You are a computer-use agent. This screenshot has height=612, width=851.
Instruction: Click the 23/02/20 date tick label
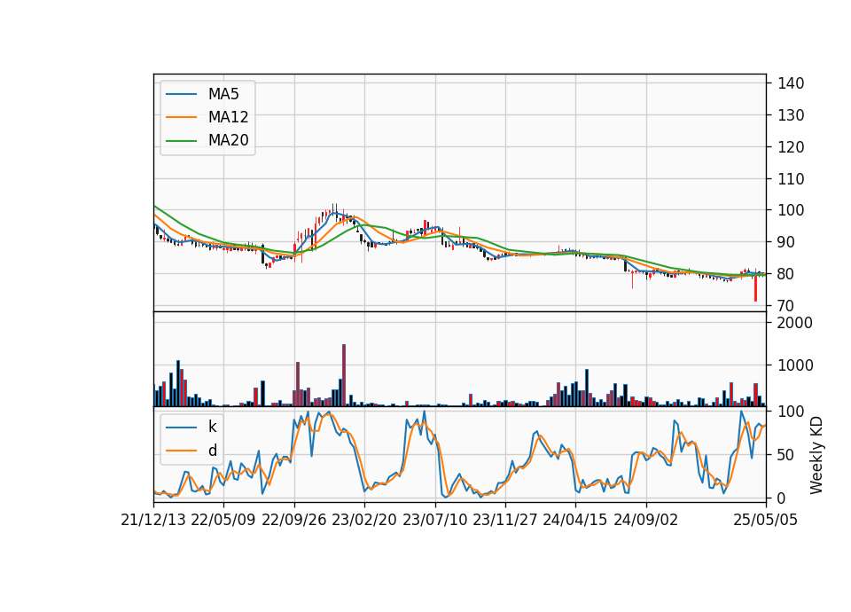(364, 520)
